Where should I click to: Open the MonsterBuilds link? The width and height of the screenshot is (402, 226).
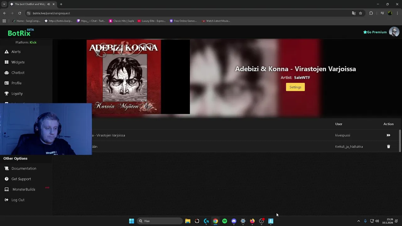click(x=24, y=190)
